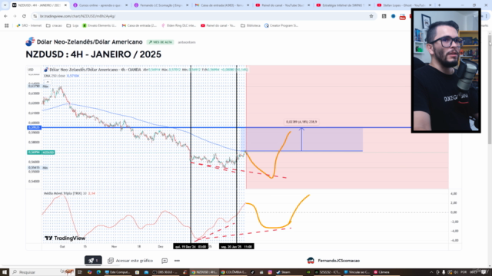Click the rocket boost button
The width and height of the screenshot is (492, 276).
[x=93, y=261]
